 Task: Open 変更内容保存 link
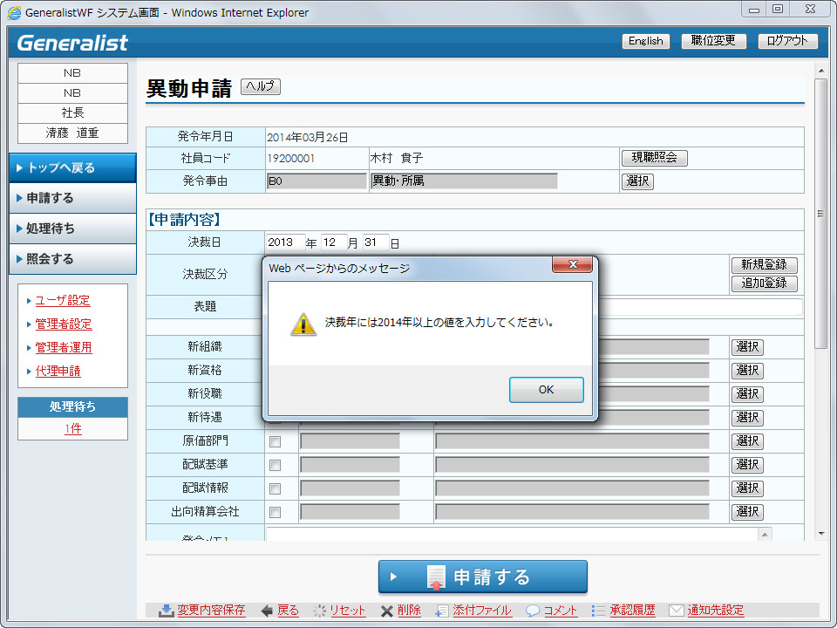211,611
